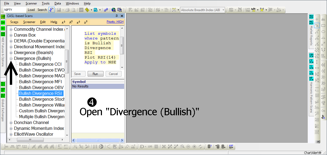
Task: Pin the CASL-based Scans panel
Action: (117, 16)
